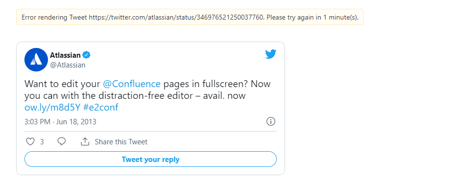Click the @Atlassian handle
This screenshot has height=183, width=464.
67,65
